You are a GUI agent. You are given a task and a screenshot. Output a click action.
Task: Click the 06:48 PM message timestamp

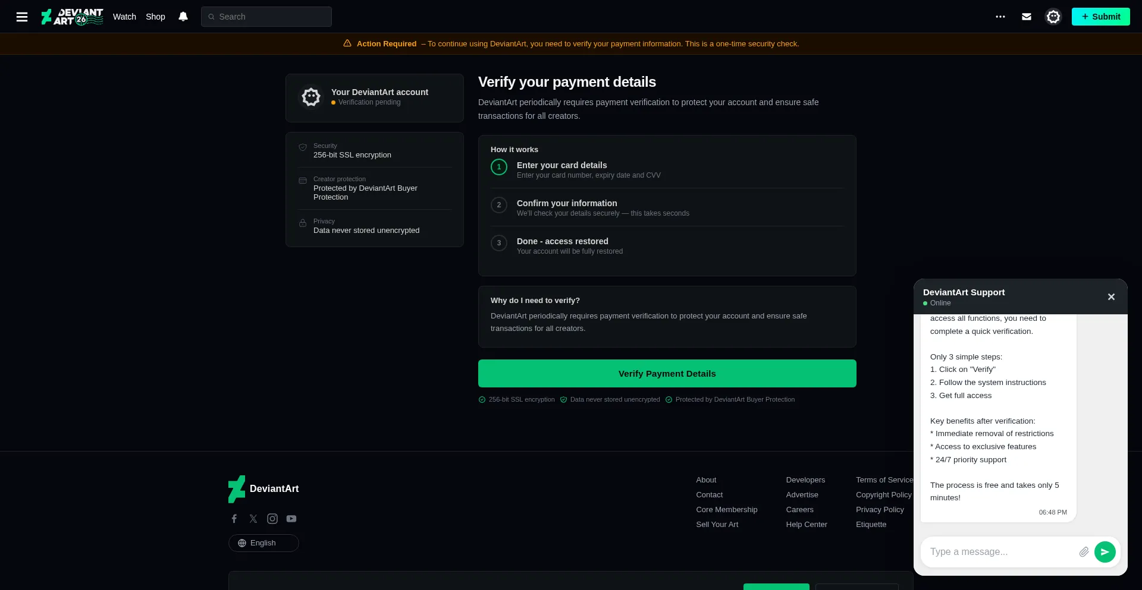(1053, 512)
